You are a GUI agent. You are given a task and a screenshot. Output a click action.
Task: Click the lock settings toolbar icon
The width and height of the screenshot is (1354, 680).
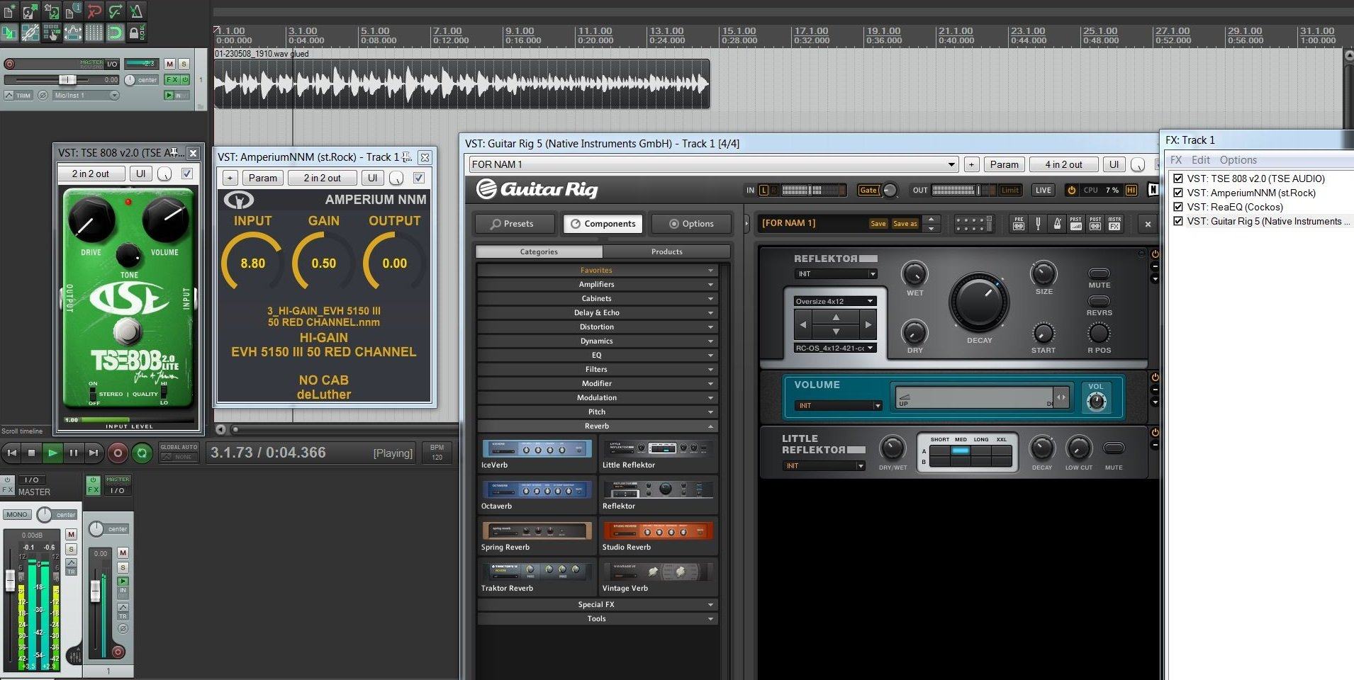[137, 32]
